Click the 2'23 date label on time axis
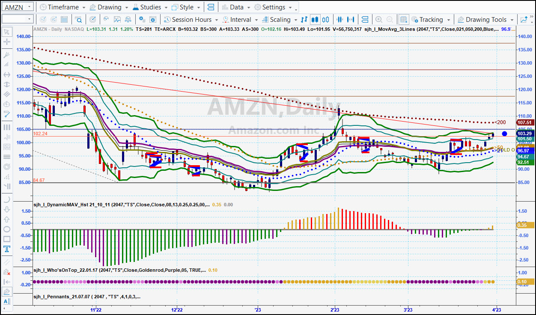 [335, 309]
